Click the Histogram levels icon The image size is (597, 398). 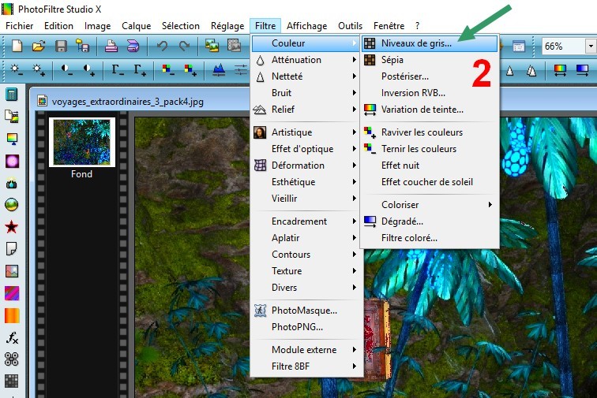(x=219, y=70)
